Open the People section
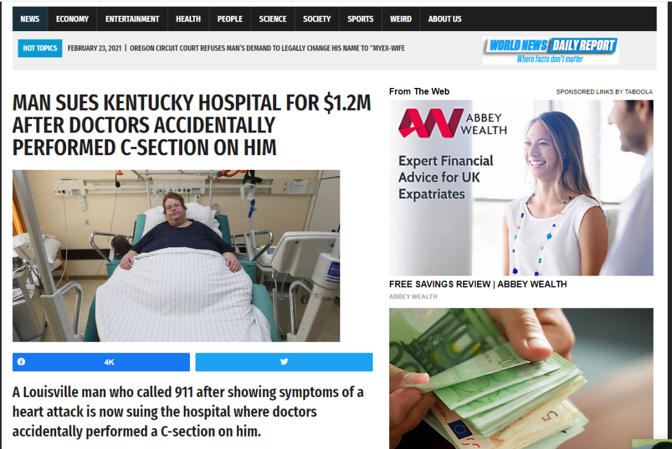The width and height of the screenshot is (672, 449). (x=230, y=19)
